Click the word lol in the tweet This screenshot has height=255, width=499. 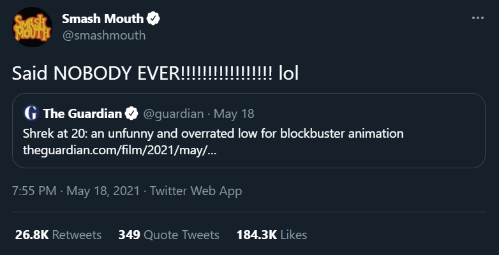coord(288,73)
